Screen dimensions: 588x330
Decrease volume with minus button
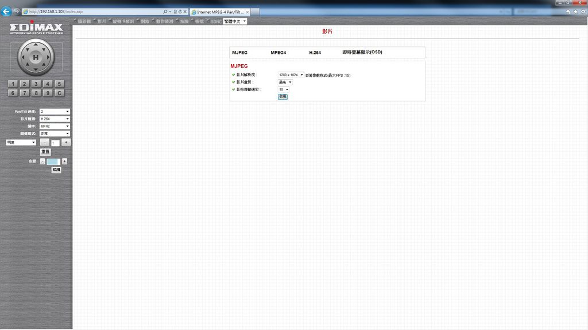point(42,161)
